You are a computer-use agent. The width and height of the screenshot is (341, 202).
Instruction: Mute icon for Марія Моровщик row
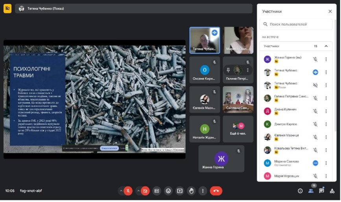click(x=315, y=176)
